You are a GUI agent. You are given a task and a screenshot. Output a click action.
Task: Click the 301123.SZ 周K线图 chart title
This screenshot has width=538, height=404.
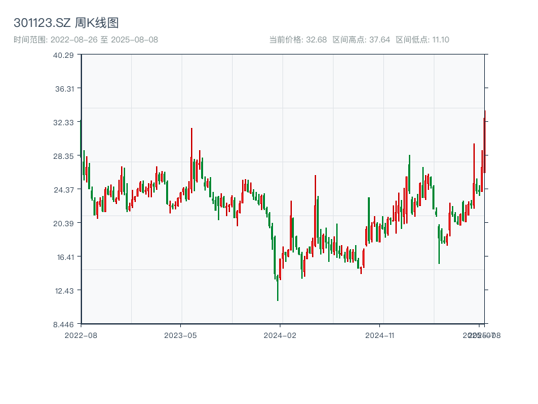66,23
